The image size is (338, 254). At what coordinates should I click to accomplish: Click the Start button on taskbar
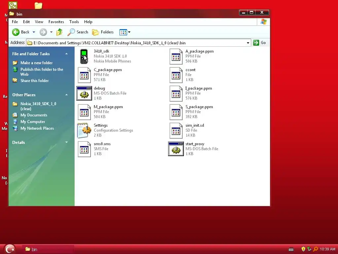coord(10,249)
